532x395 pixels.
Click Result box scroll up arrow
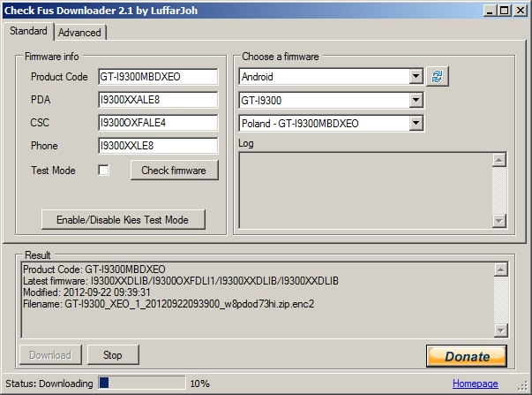pyautogui.click(x=501, y=270)
